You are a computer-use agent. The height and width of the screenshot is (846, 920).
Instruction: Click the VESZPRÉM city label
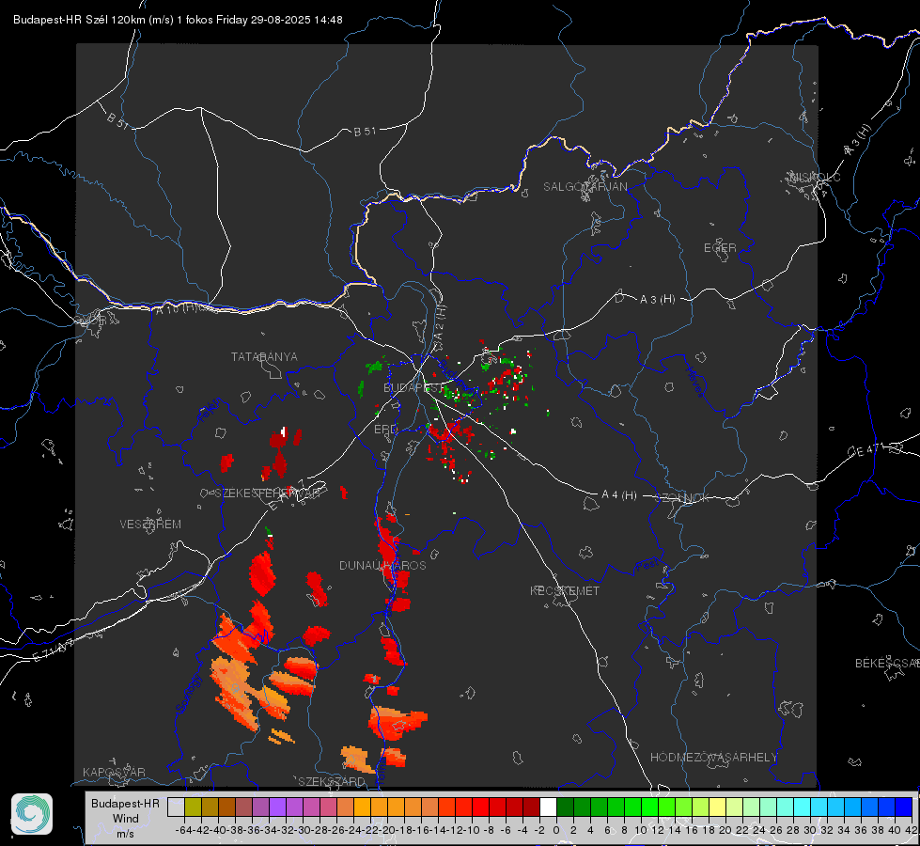[150, 524]
